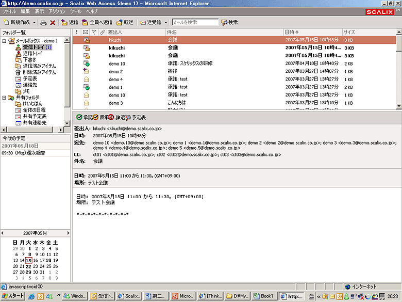Click the red X delete icon
The image size is (402, 302).
53,23
